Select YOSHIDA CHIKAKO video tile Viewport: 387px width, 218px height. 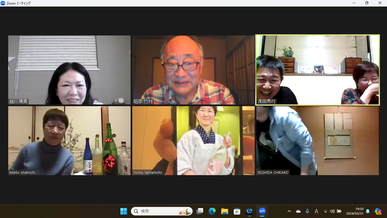click(x=317, y=140)
